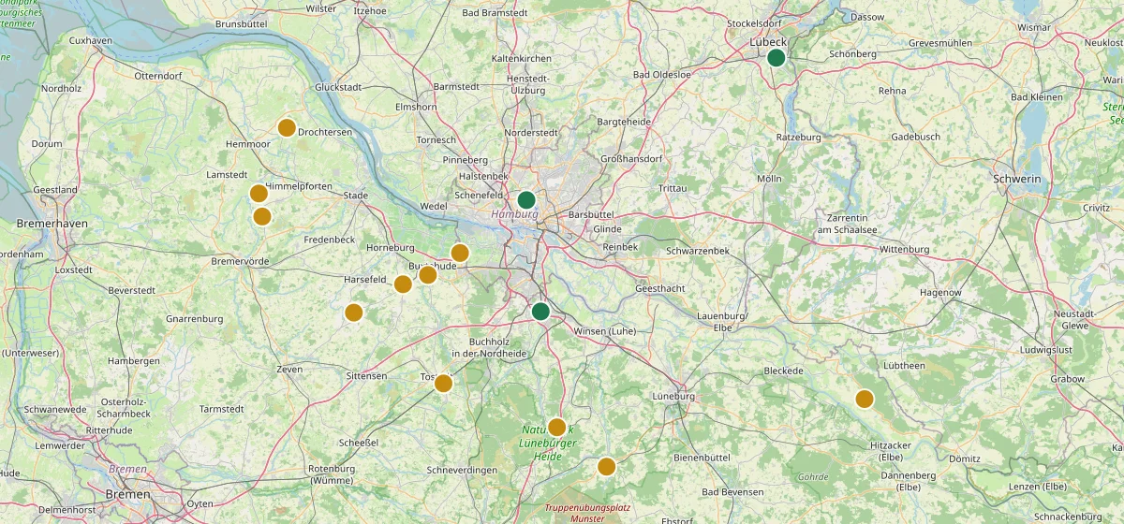
Task: Select the Norderstedt label
Action: click(530, 133)
